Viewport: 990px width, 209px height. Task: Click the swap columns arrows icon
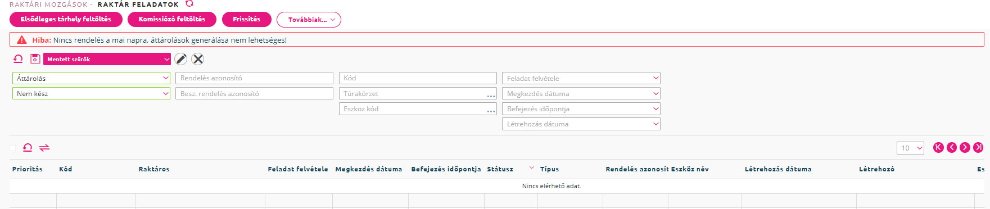(44, 148)
